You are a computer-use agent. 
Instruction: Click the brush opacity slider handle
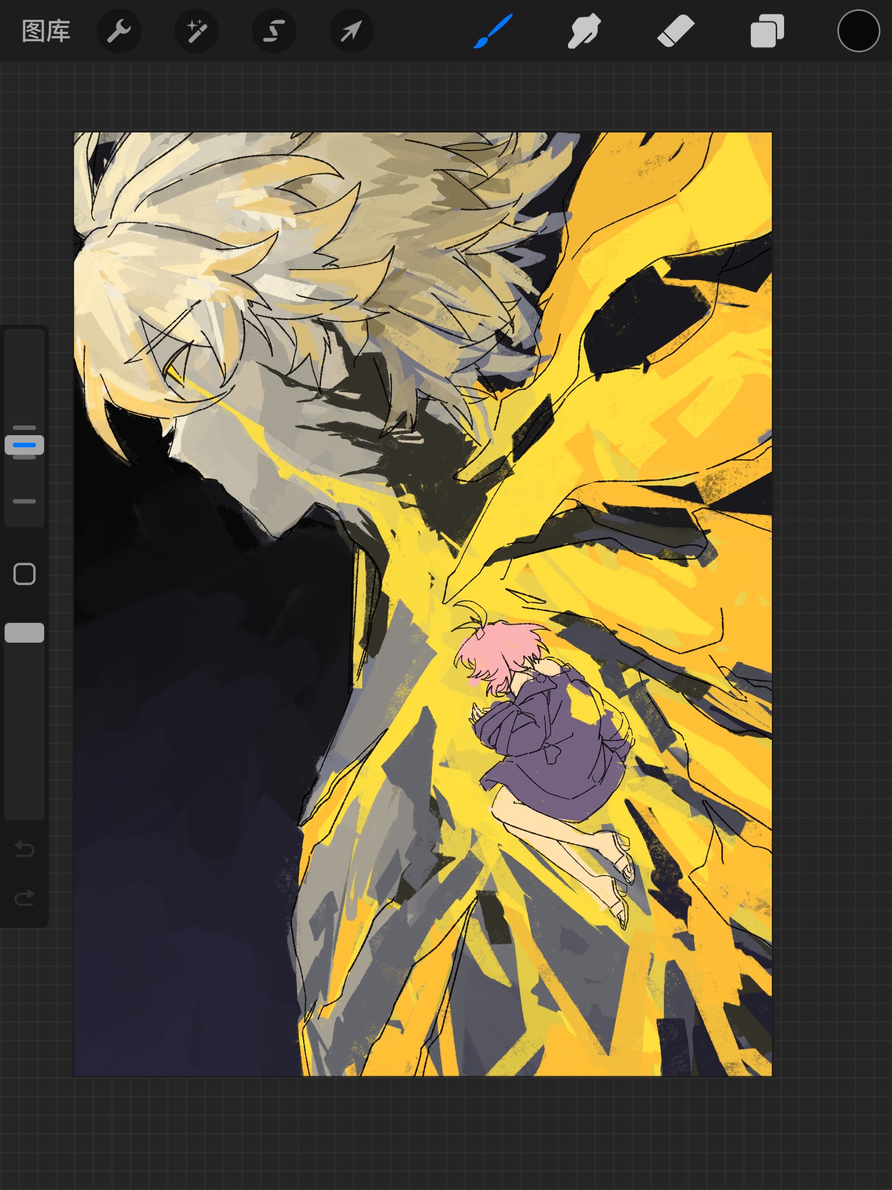click(24, 633)
